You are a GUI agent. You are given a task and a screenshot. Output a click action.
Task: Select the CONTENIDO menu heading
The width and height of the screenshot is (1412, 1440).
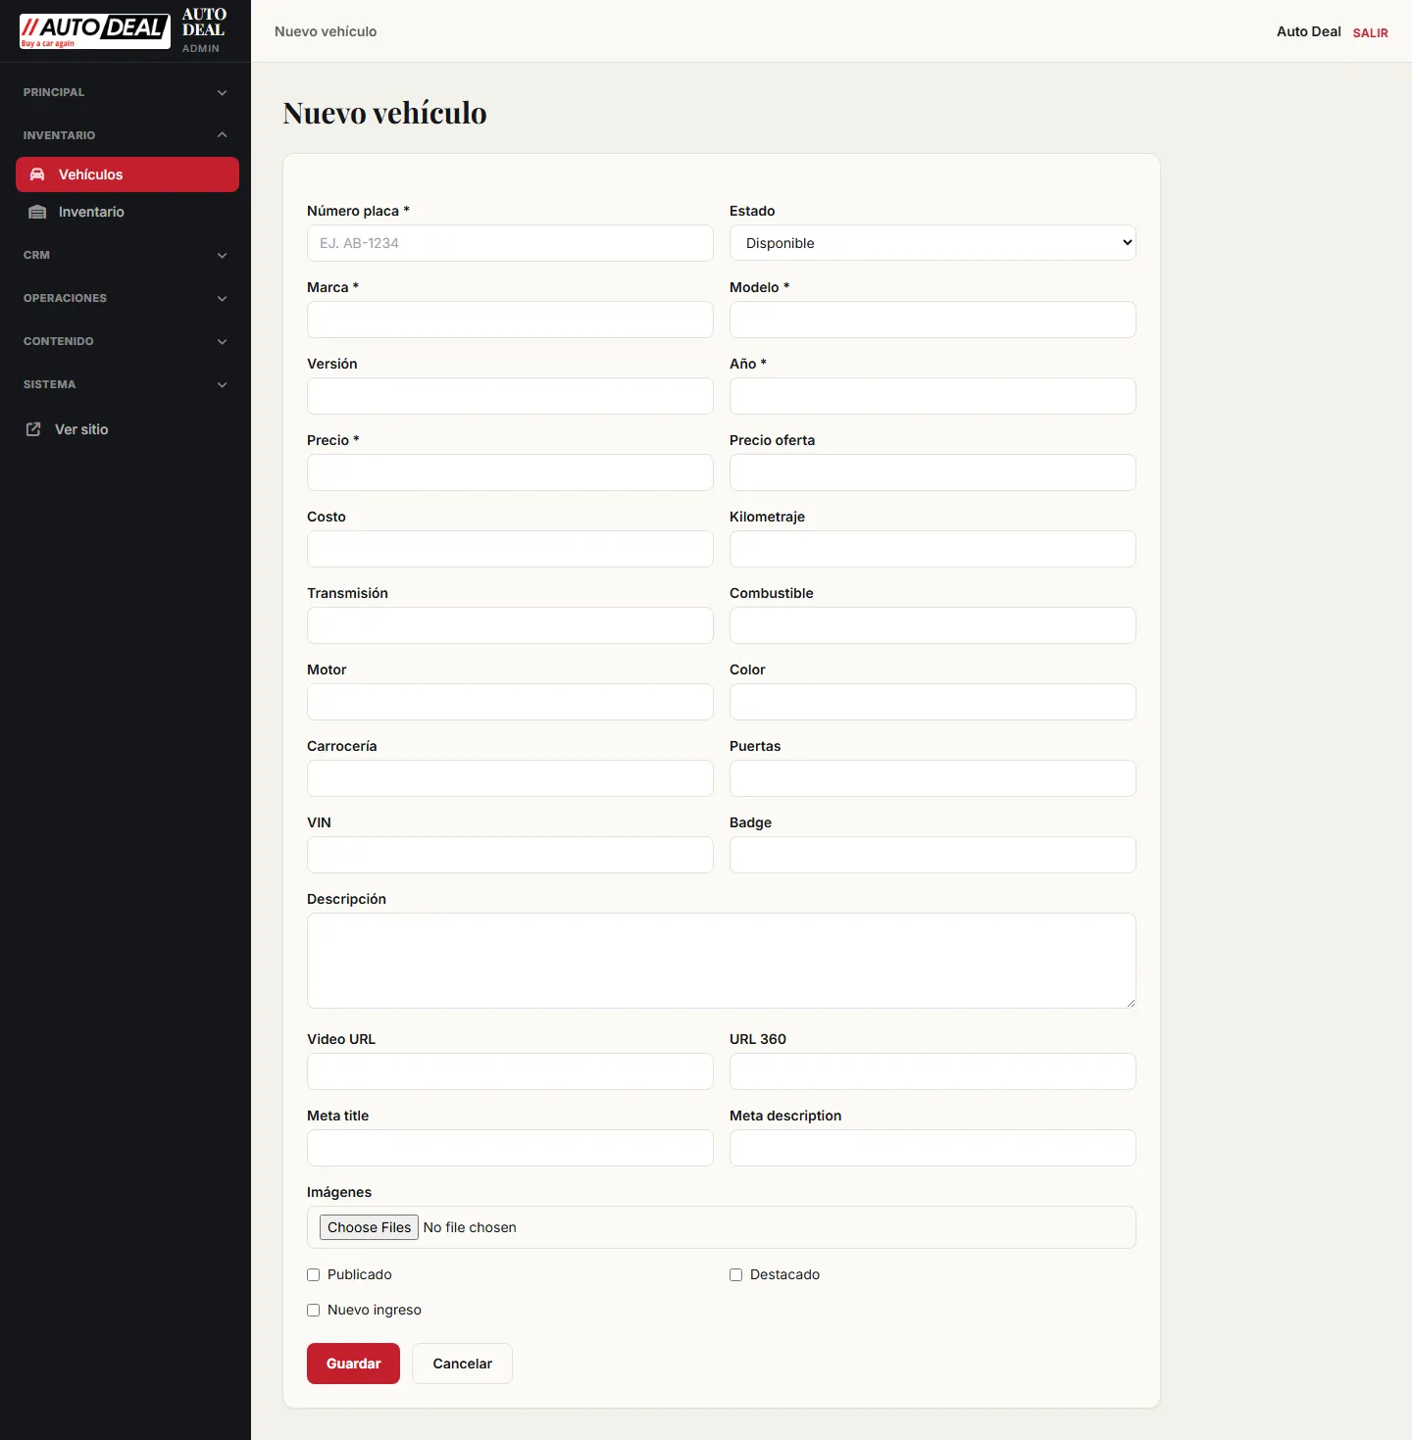(59, 341)
